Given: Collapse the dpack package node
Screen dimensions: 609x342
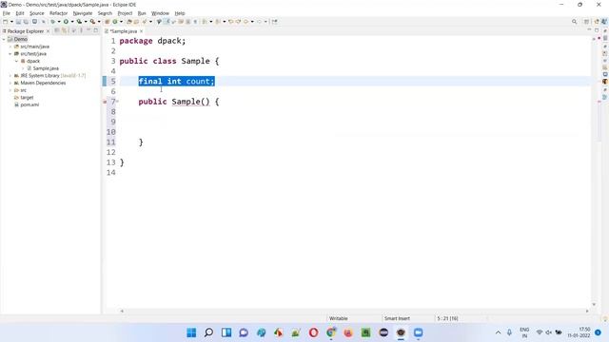Looking at the screenshot, I should click(16, 61).
